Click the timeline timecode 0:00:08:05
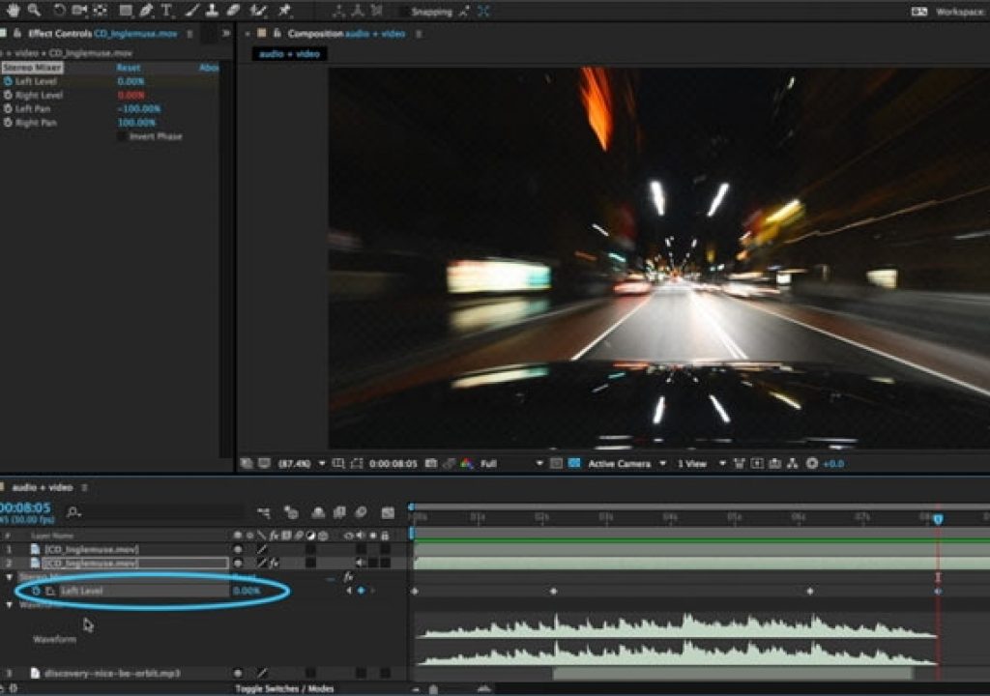This screenshot has width=990, height=696. (x=25, y=507)
